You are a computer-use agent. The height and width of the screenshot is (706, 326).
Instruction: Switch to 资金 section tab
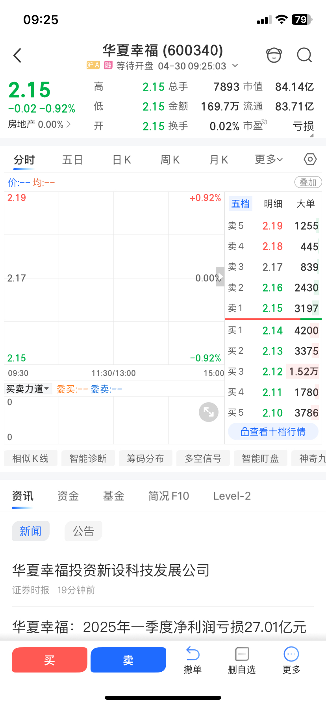tap(68, 496)
